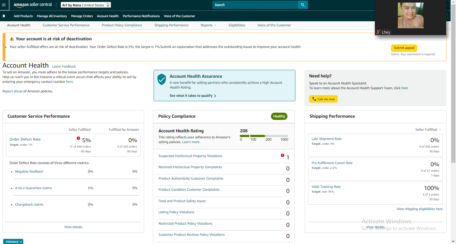Click the red alert icon by Suspected Intellectual Property count

(x=282, y=155)
